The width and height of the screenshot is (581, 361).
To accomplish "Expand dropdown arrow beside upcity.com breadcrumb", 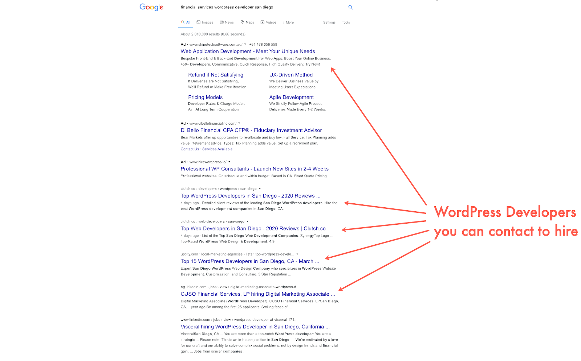I will point(297,254).
